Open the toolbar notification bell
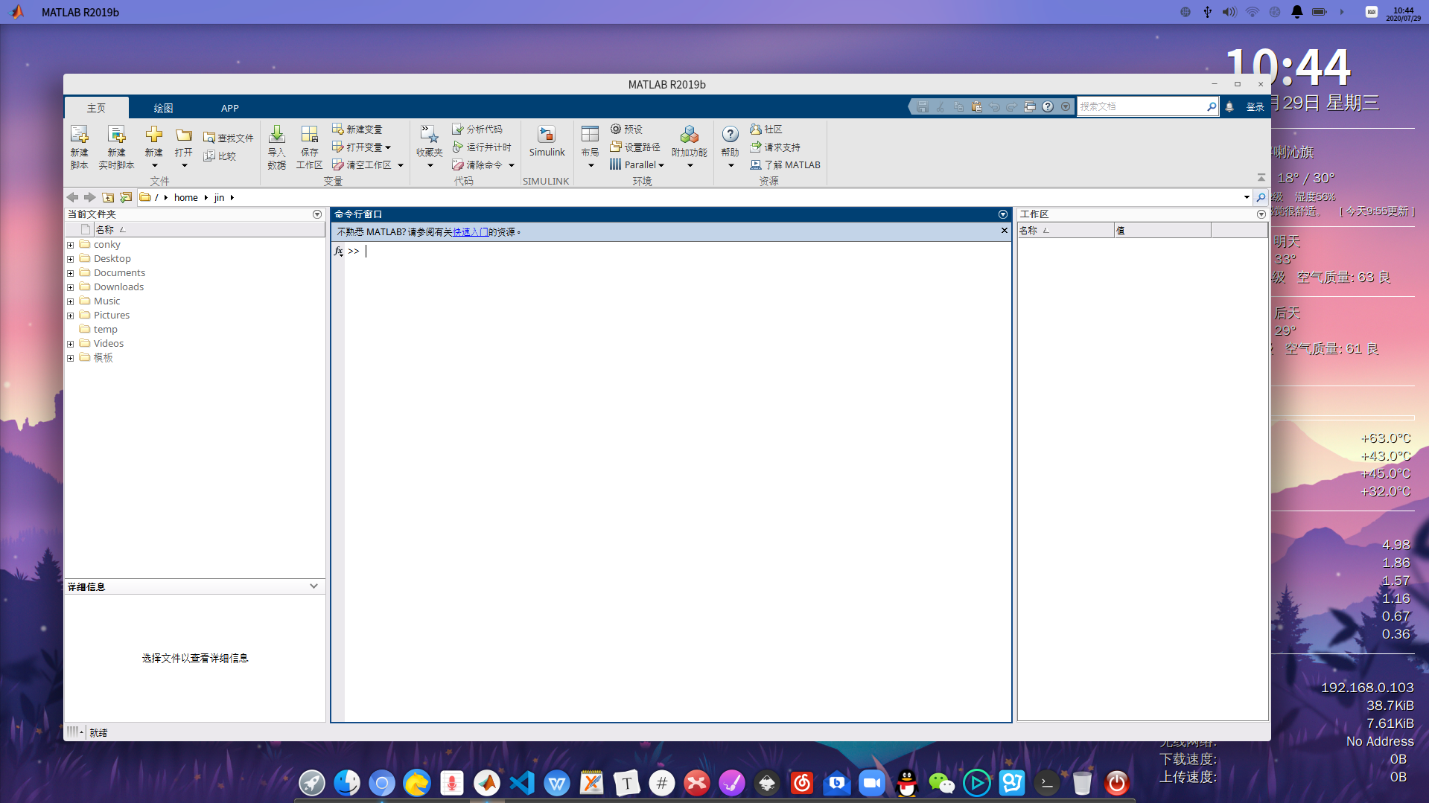The width and height of the screenshot is (1429, 803). click(x=1229, y=107)
